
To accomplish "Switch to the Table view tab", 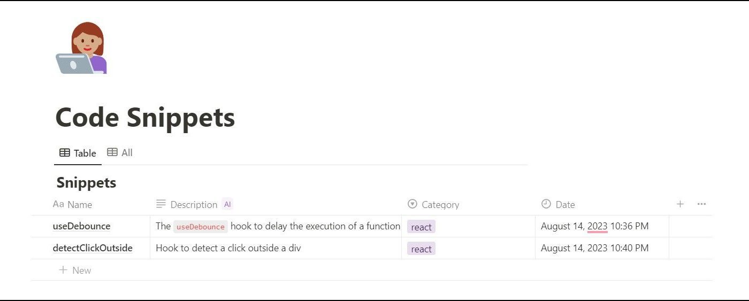I will pos(78,153).
